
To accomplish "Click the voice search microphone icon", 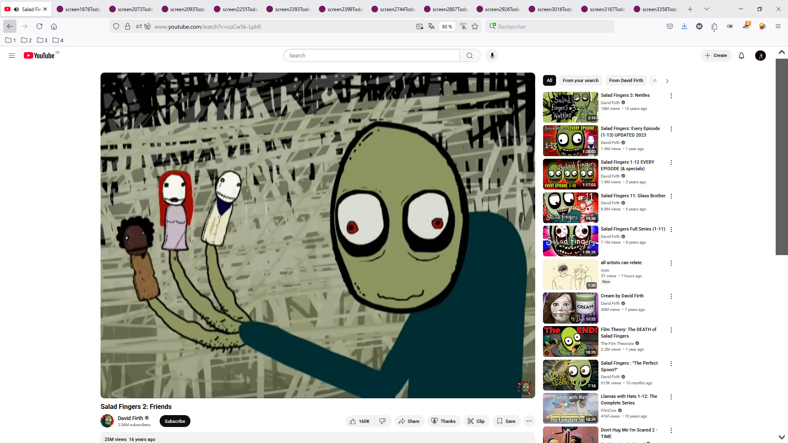I will pos(492,55).
